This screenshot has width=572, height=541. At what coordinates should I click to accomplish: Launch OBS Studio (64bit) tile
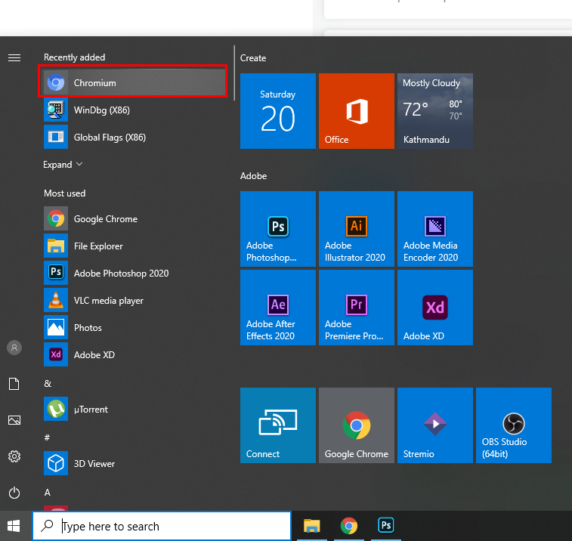pyautogui.click(x=514, y=425)
